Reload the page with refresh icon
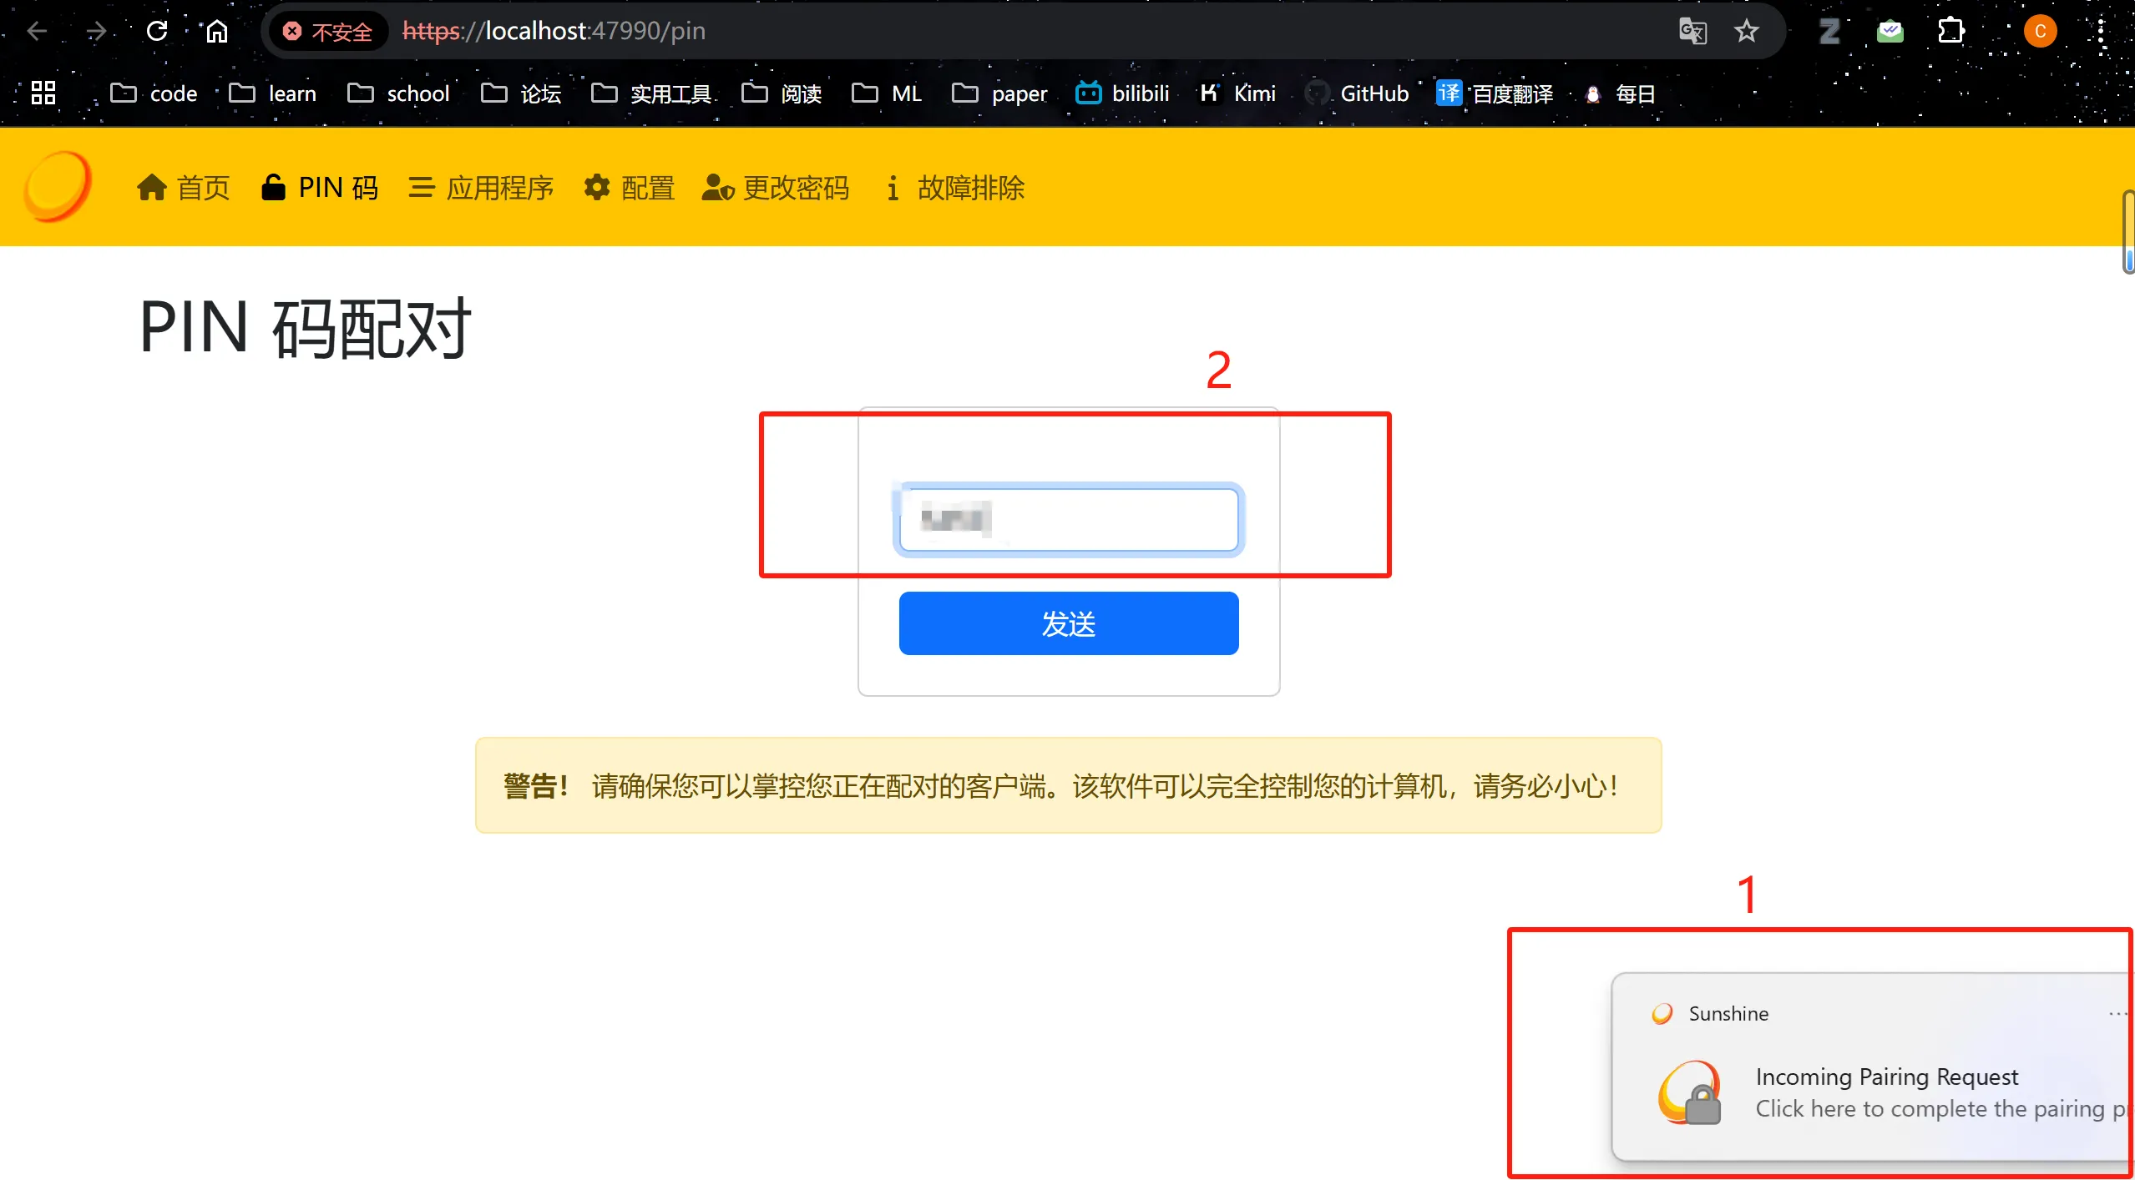Image resolution: width=2135 pixels, height=1180 pixels. click(157, 32)
